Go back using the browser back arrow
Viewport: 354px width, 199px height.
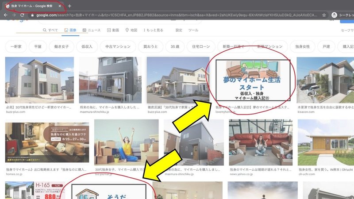point(6,15)
